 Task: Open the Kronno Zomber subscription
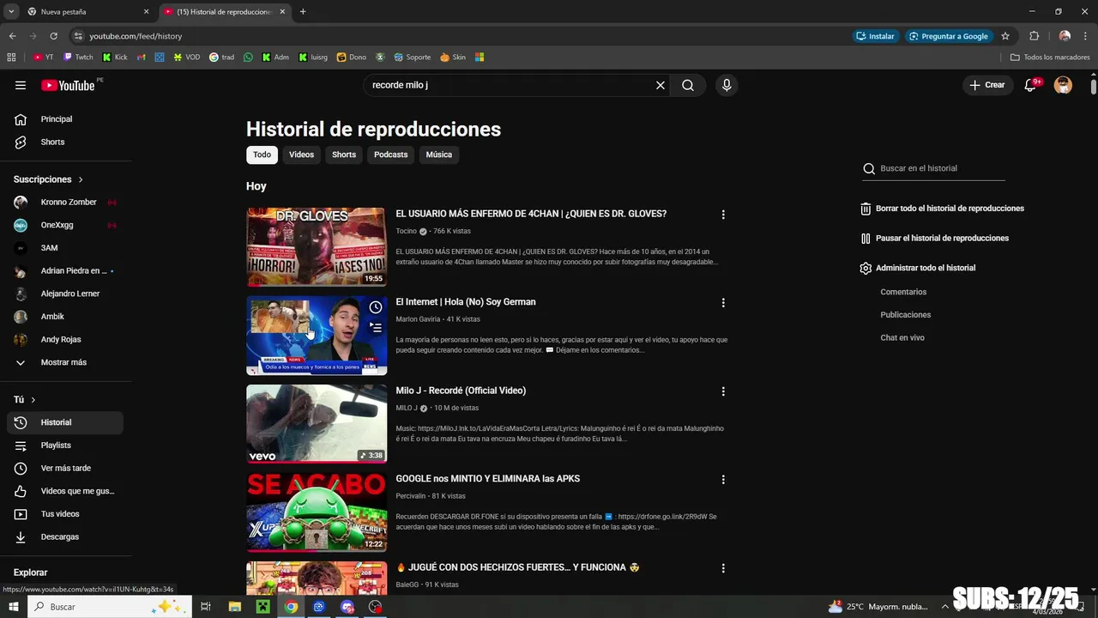(65, 202)
